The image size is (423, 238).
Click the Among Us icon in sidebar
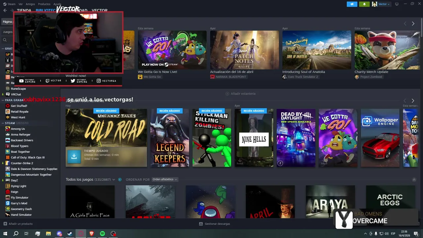(8, 129)
